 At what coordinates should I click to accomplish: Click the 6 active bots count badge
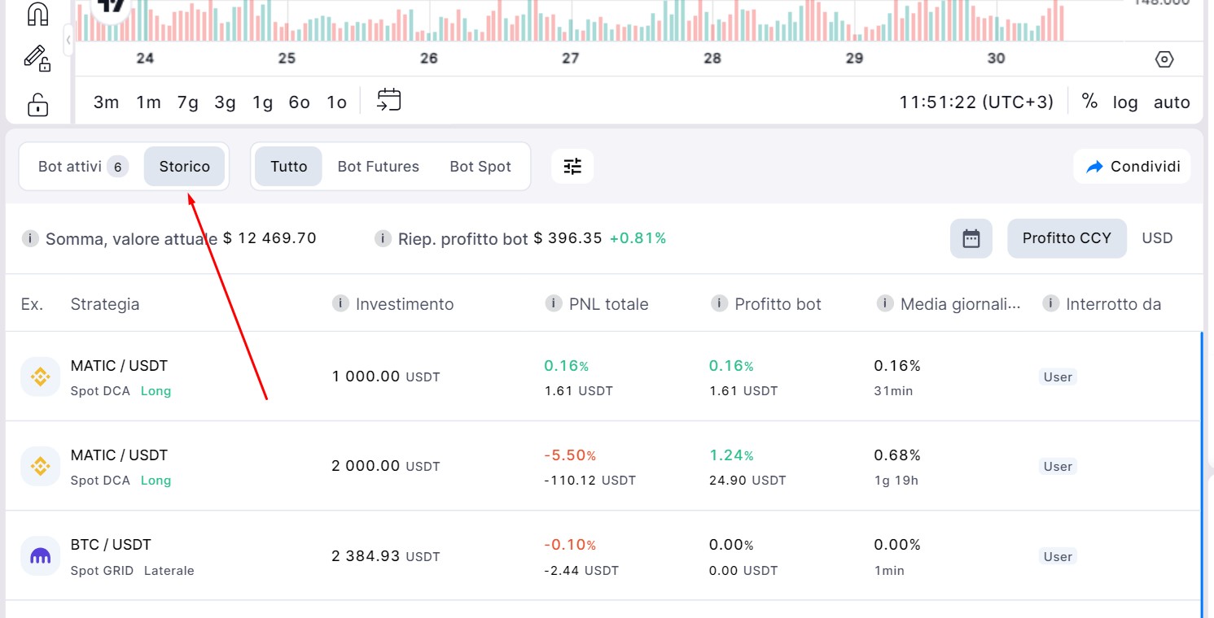click(x=117, y=167)
